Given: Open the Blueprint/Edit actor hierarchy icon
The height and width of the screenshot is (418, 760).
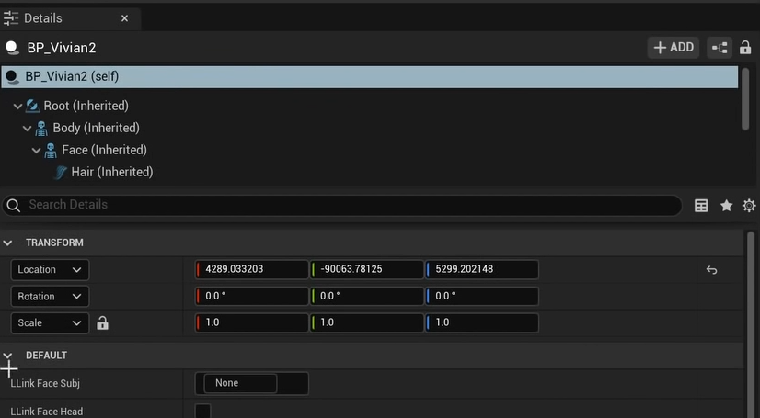Looking at the screenshot, I should coord(720,48).
